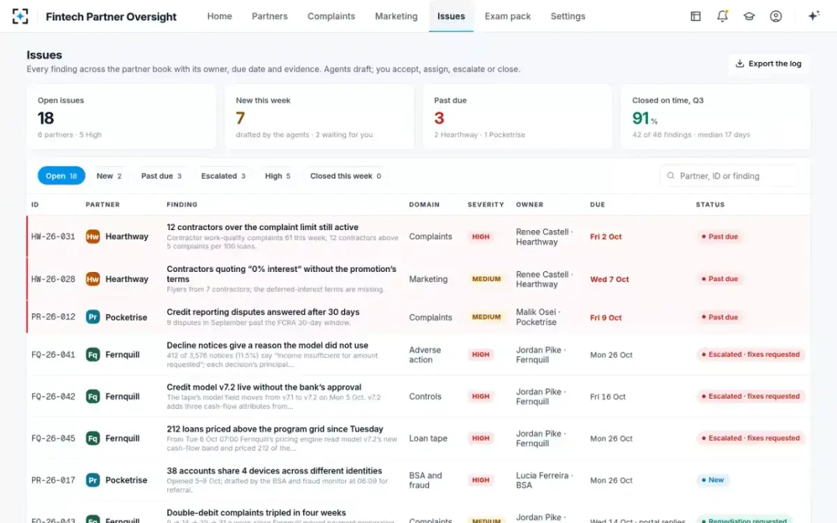Open finding '12 contractors over the complaint limit'
The width and height of the screenshot is (837, 523).
click(x=262, y=227)
